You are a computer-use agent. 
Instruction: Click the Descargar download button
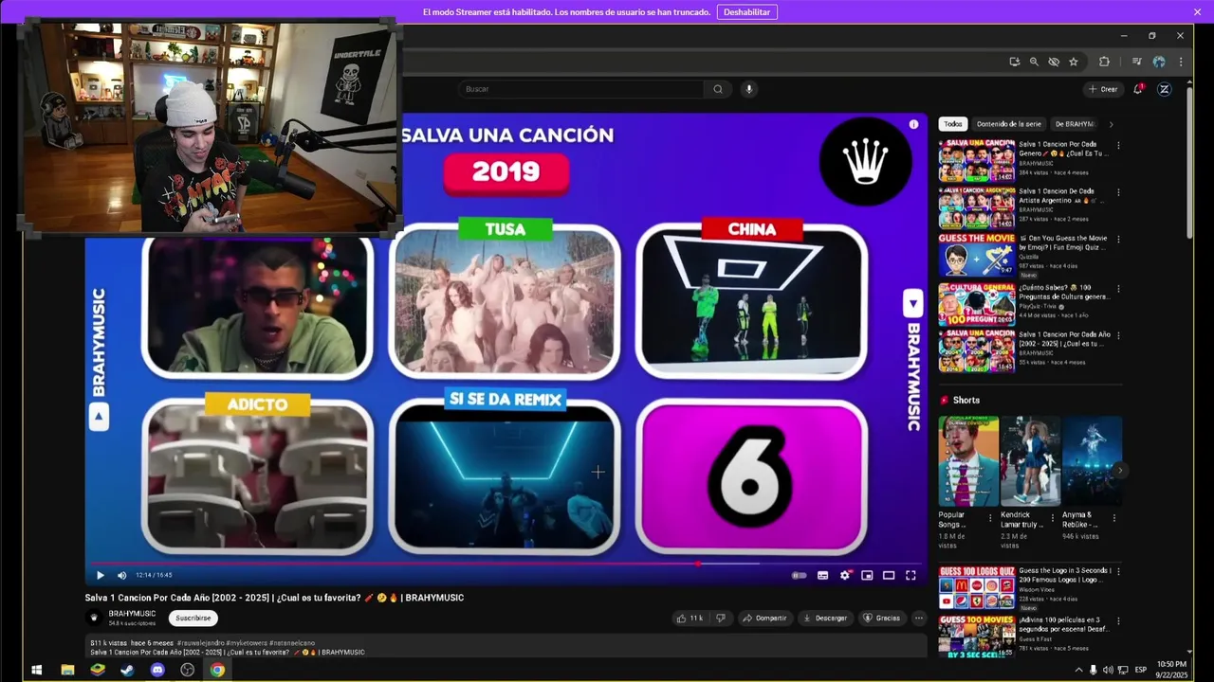825,618
